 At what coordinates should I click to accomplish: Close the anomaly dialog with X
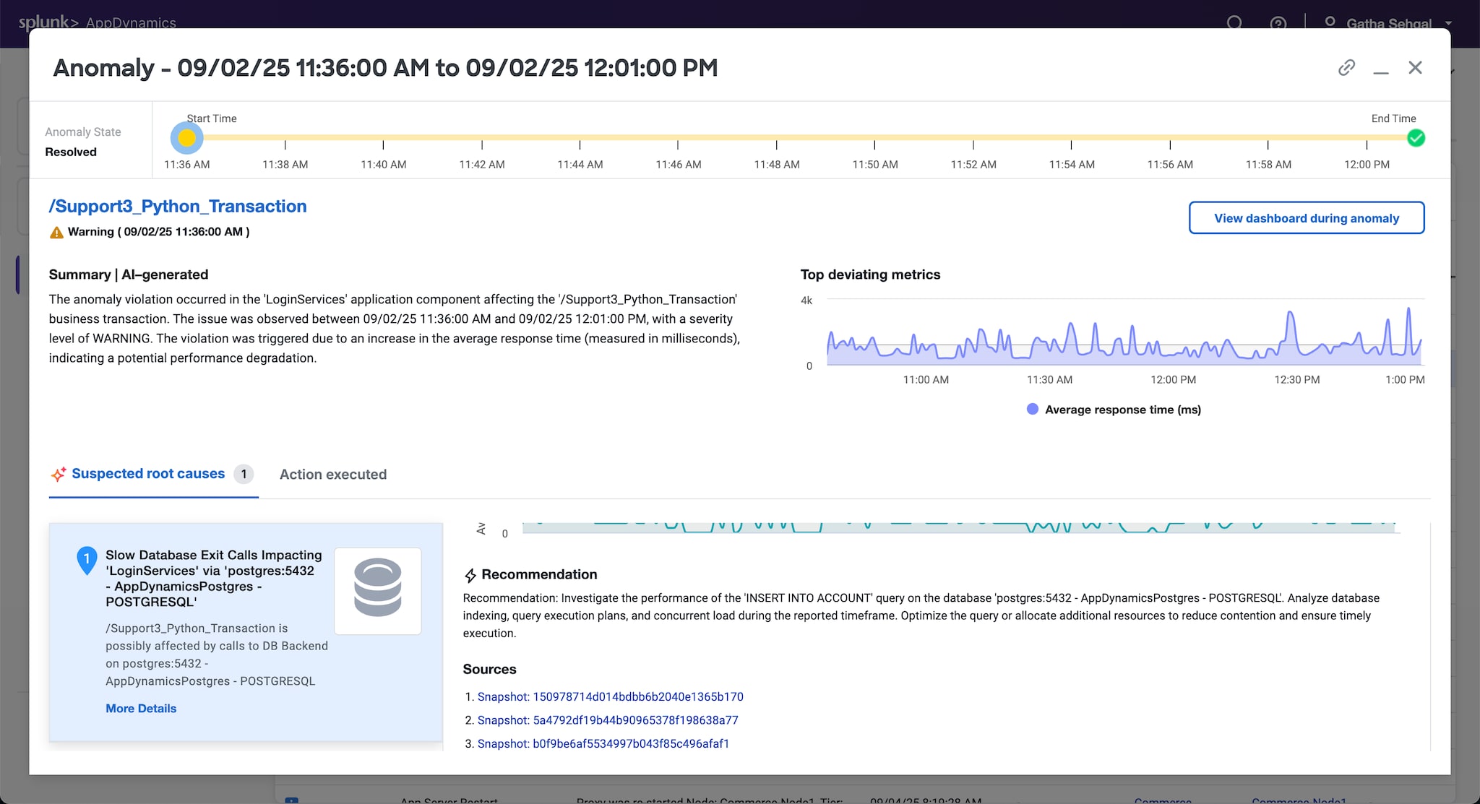(1415, 68)
